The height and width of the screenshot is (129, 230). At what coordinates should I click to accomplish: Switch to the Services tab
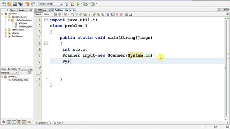(x=22, y=10)
